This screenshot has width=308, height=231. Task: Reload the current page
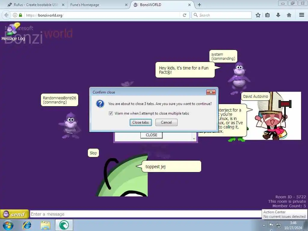click(x=184, y=15)
